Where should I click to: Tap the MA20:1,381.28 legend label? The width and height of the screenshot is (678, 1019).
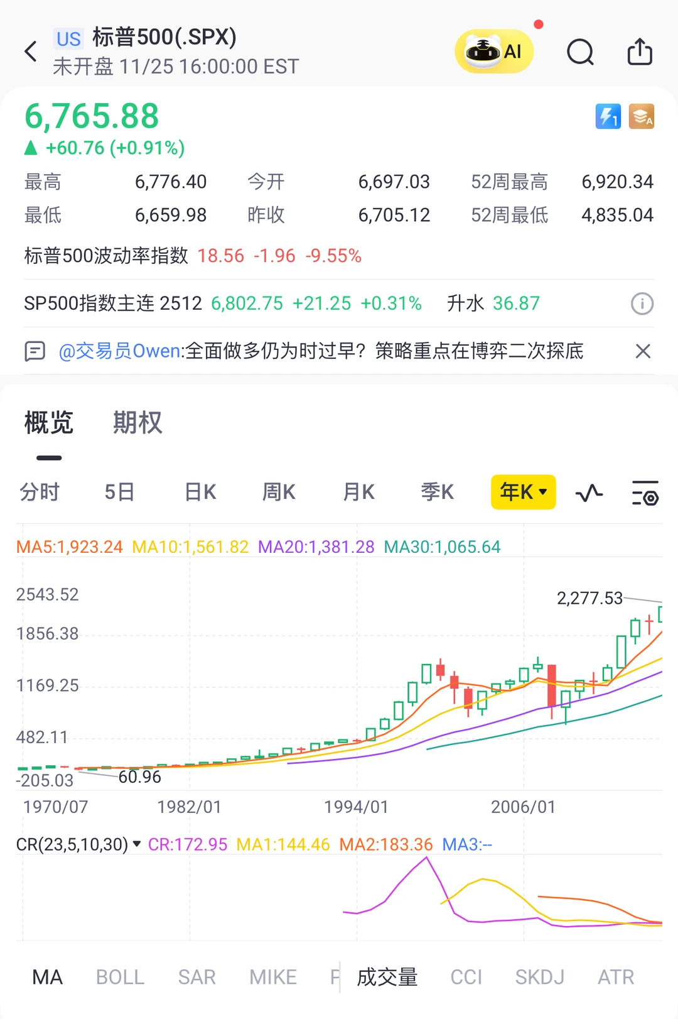[316, 547]
